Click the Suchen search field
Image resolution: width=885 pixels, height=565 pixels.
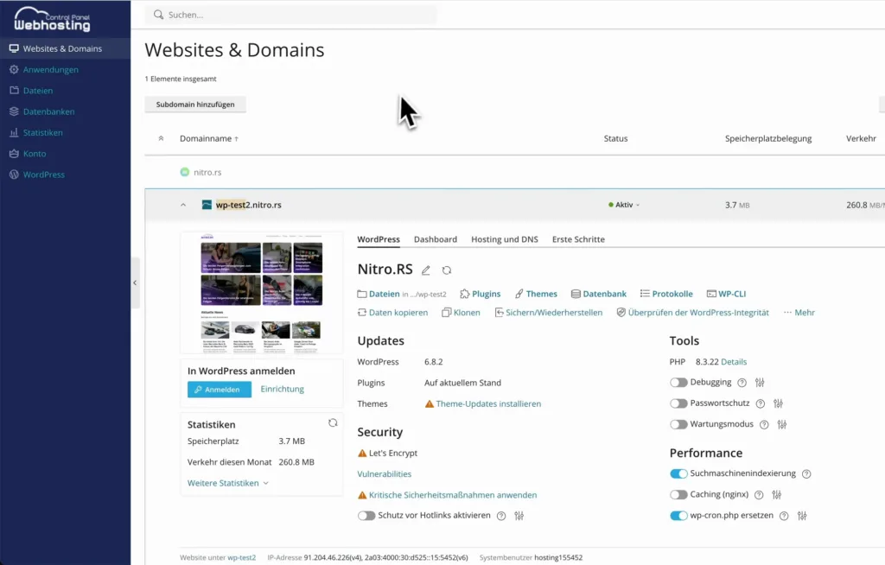[x=290, y=15]
